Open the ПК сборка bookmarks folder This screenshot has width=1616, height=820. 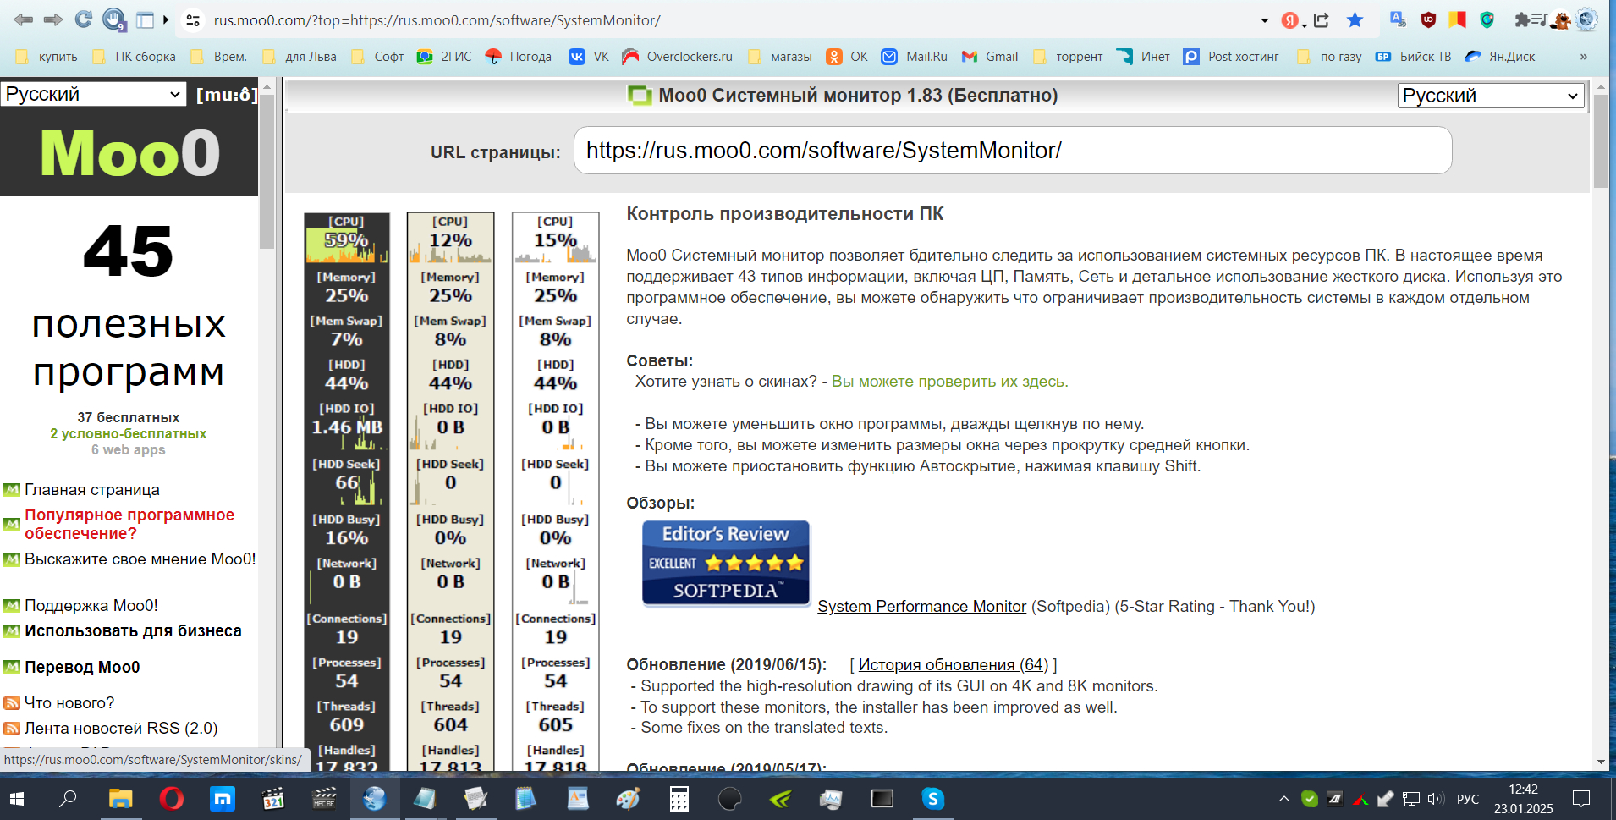(x=134, y=57)
